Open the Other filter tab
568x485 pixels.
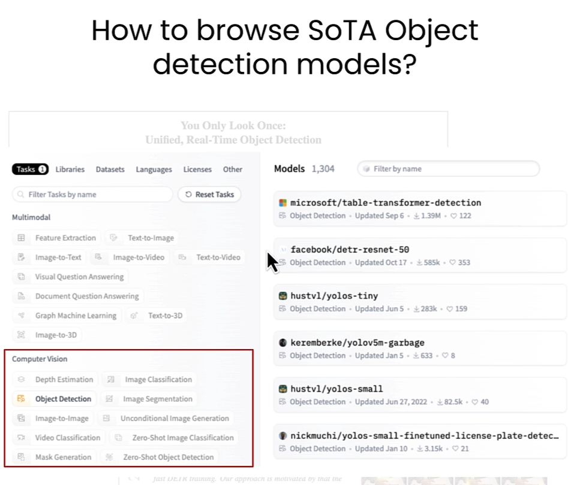point(233,169)
